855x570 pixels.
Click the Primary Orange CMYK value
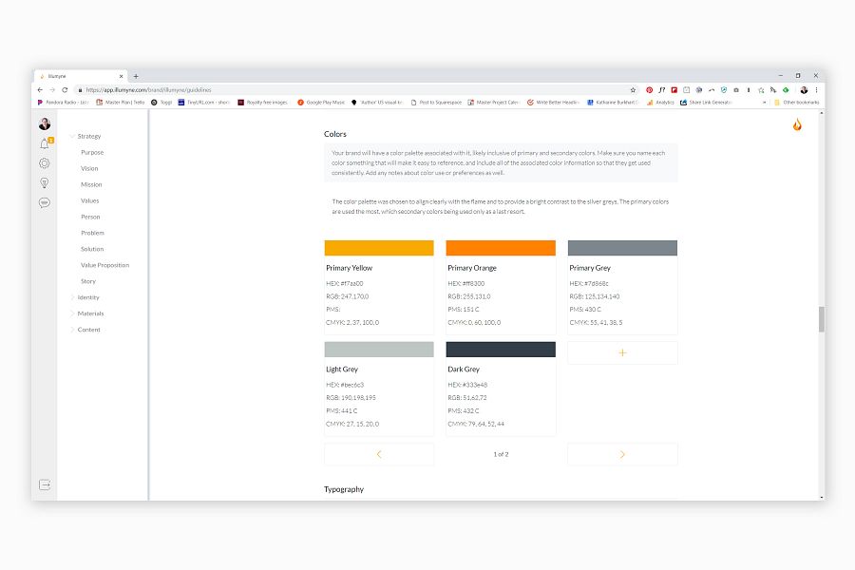point(474,322)
